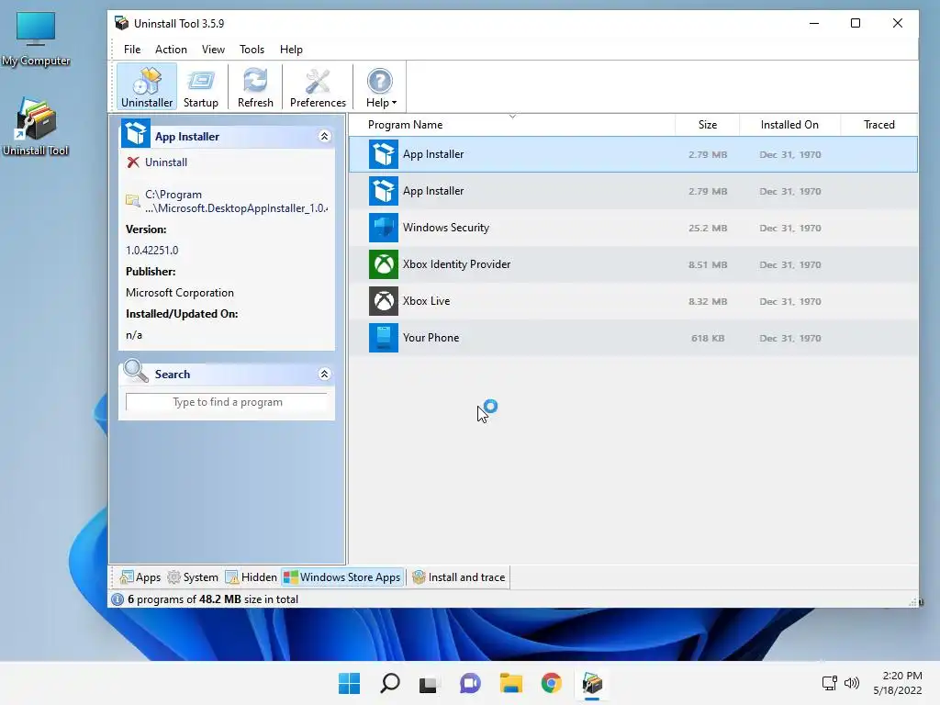Open Preferences from the toolbar
Screen dimensions: 940x705
pyautogui.click(x=318, y=87)
